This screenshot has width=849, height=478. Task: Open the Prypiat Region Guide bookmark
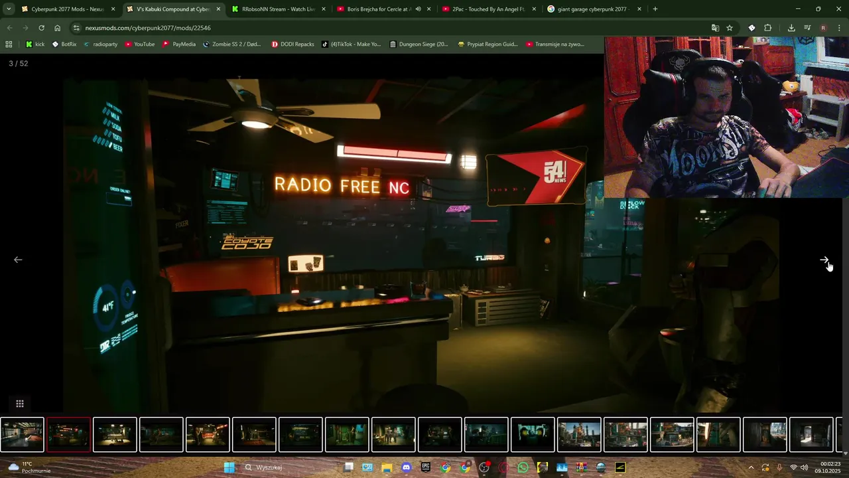(488, 44)
